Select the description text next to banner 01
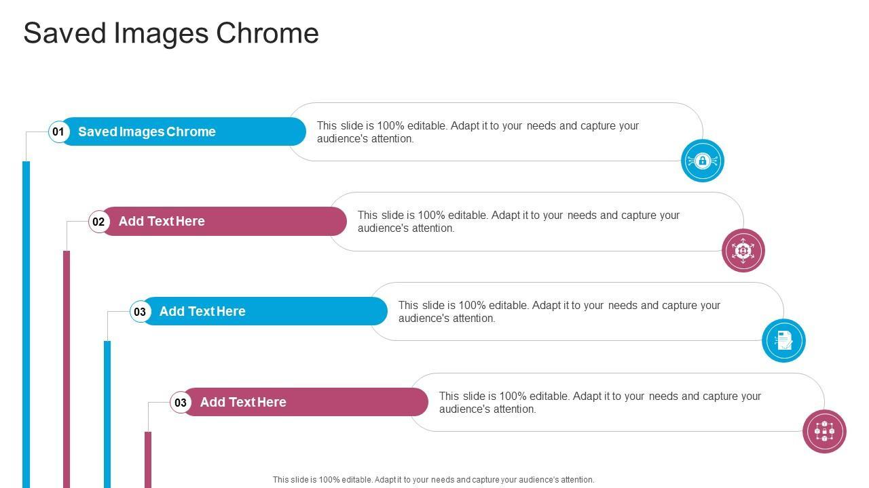 point(478,132)
